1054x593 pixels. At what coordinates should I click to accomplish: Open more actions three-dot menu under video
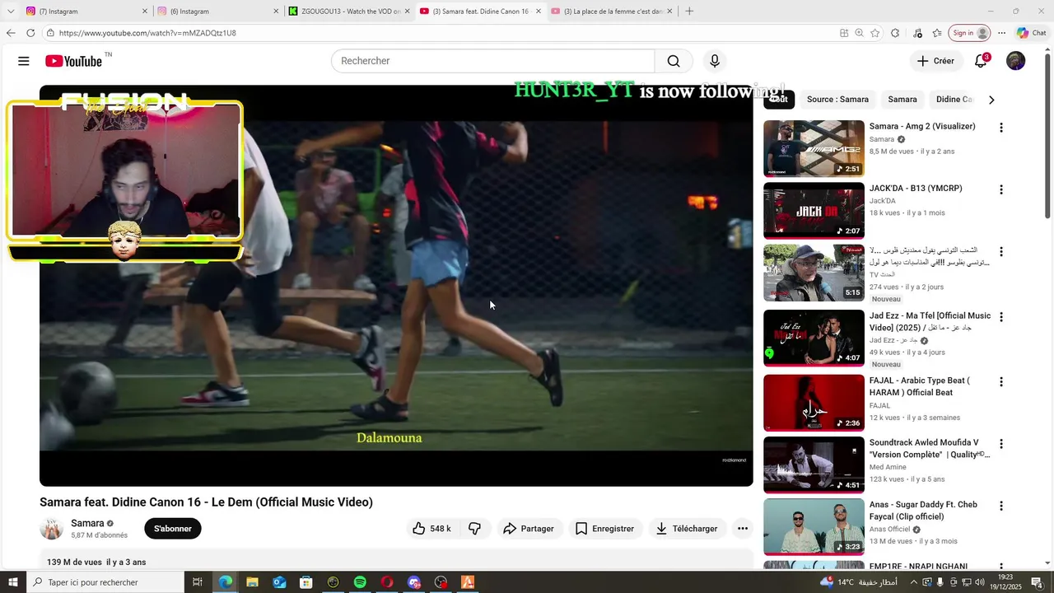[743, 529]
